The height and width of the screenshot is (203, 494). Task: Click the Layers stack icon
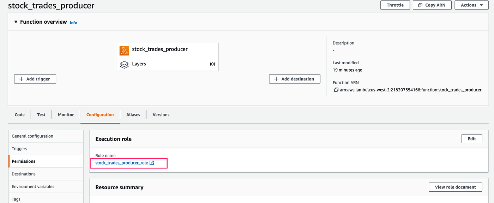(x=124, y=65)
